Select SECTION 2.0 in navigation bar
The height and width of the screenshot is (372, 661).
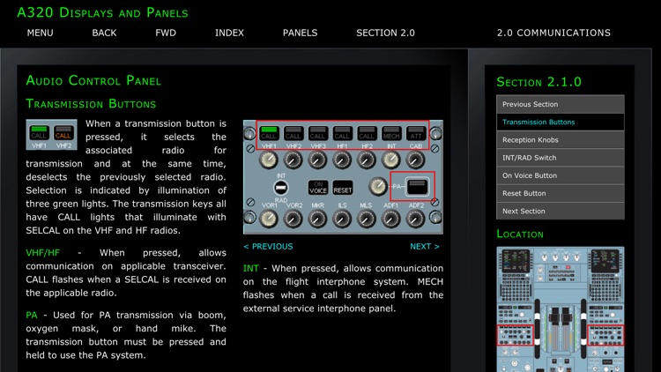385,33
